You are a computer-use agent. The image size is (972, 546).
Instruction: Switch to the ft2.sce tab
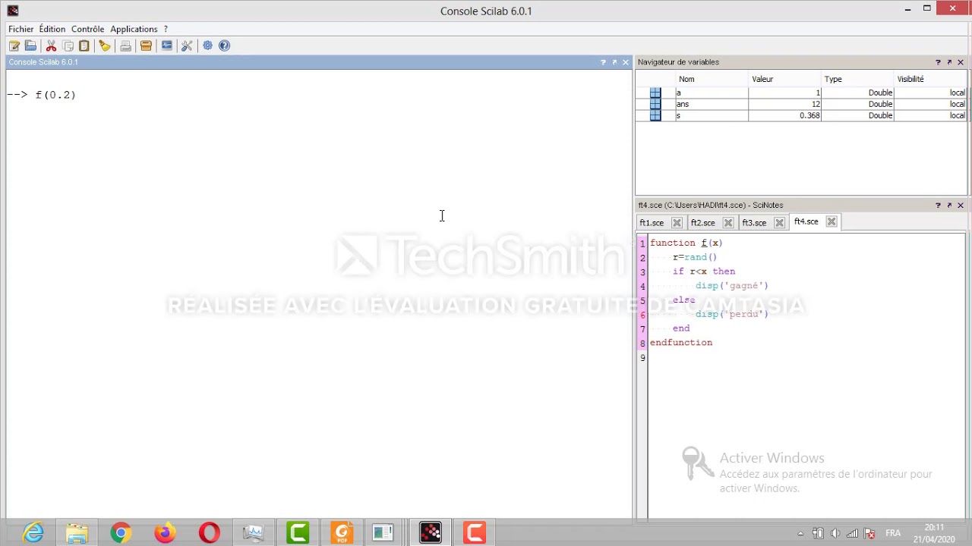click(x=703, y=223)
